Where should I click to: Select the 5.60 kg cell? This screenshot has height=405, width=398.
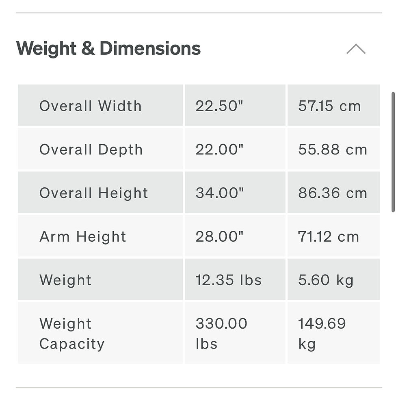326,280
